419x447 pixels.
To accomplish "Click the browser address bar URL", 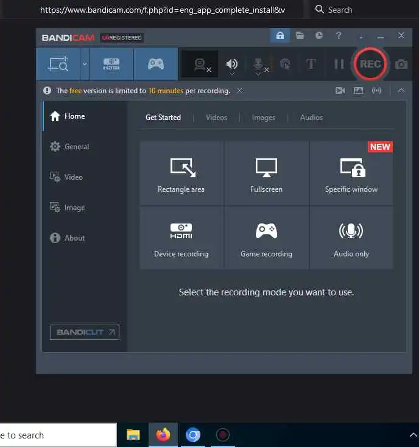I will (163, 10).
